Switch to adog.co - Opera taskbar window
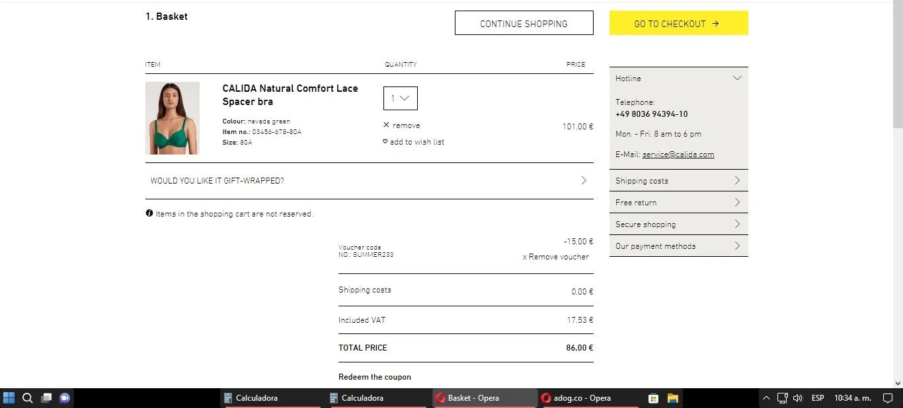The image size is (903, 408). [x=590, y=398]
